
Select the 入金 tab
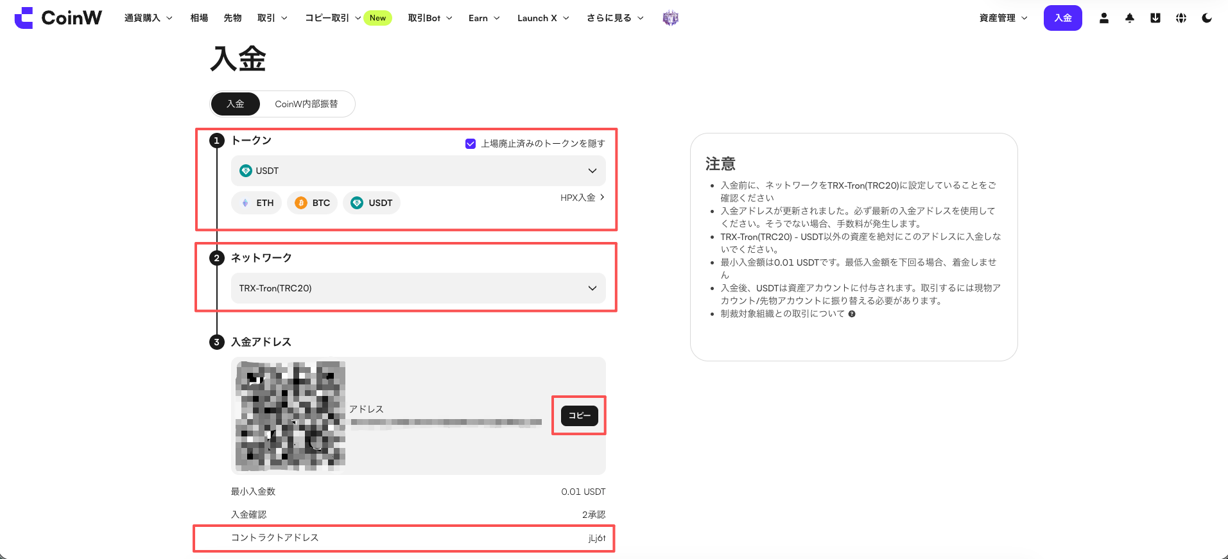coord(236,104)
